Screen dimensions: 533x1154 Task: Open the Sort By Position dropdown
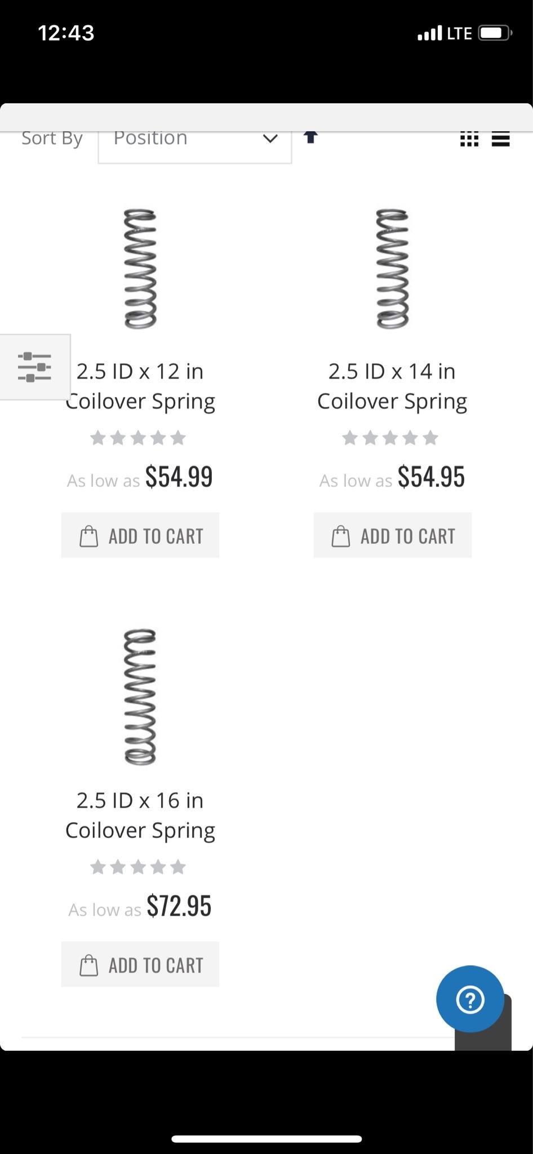[194, 144]
